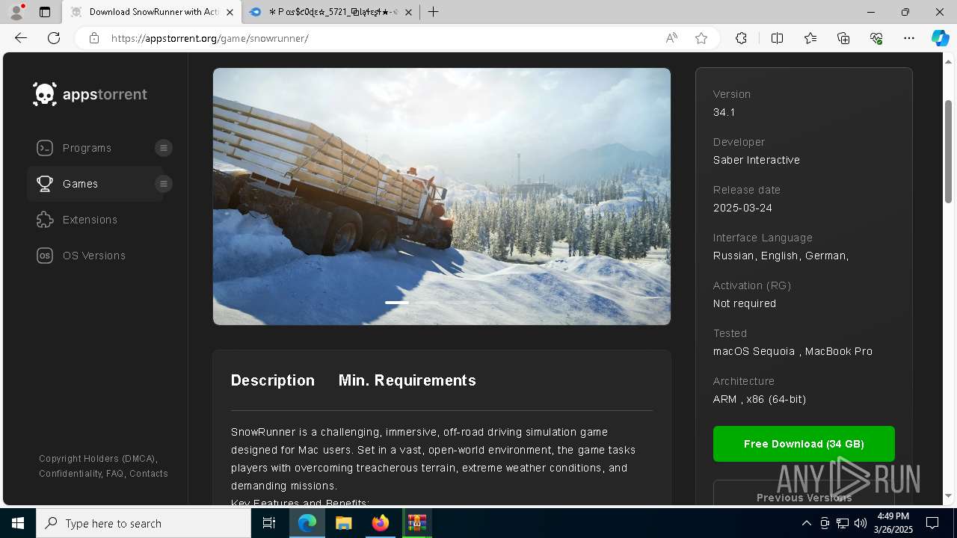Activate Read aloud in address bar
The height and width of the screenshot is (538, 957).
tap(671, 38)
